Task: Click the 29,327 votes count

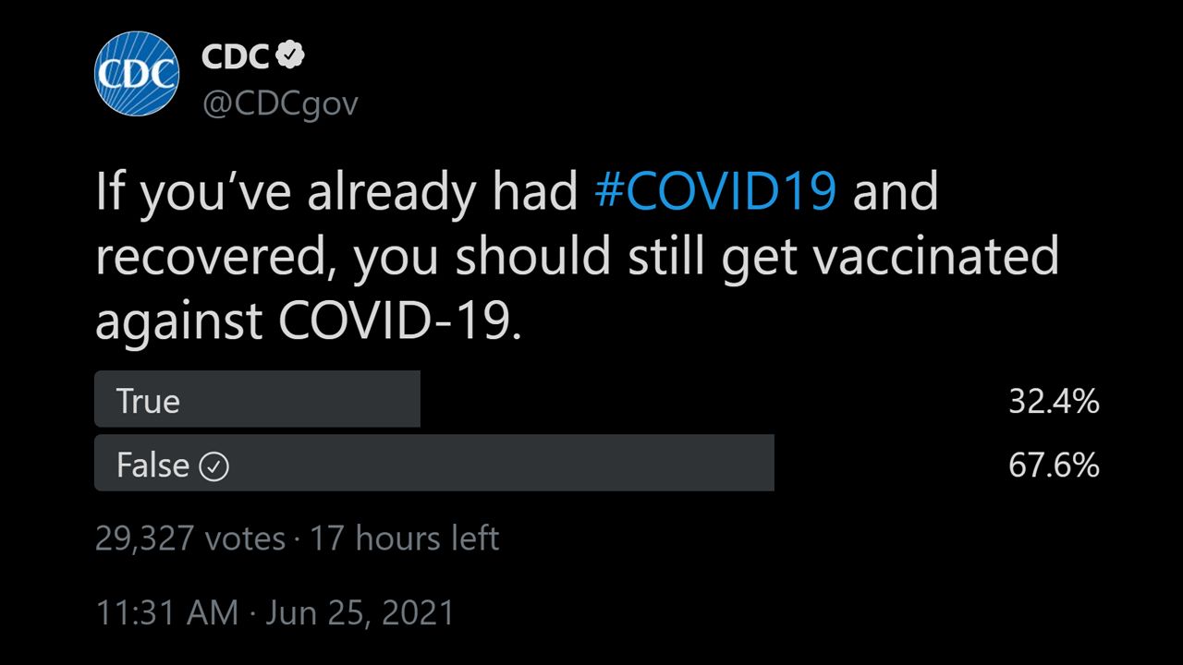Action: 189,538
